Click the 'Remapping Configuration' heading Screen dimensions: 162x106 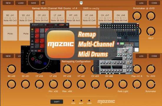tap(76, 62)
